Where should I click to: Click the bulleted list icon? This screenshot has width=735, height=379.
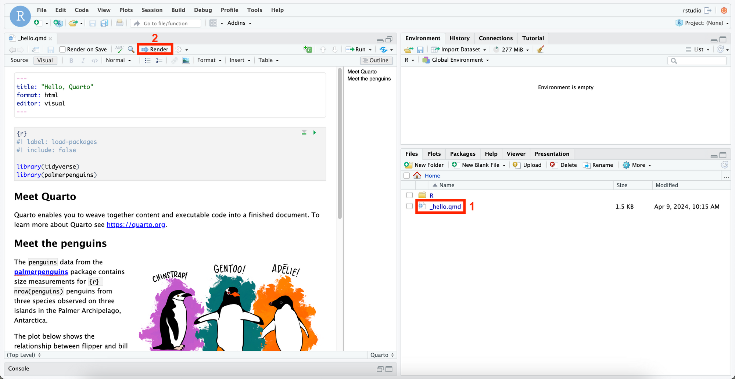(147, 60)
